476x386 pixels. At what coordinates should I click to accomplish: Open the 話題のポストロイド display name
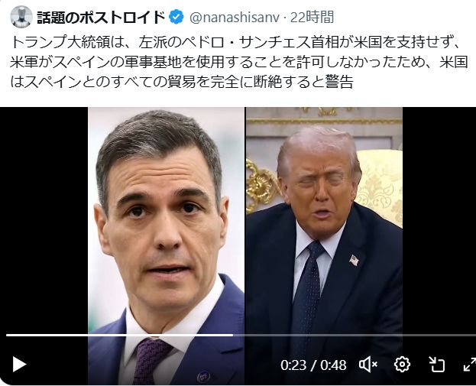(x=101, y=17)
